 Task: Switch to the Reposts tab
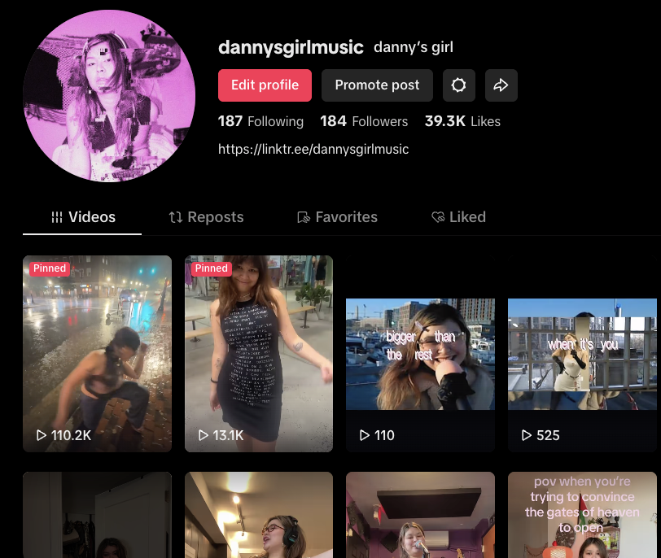click(x=206, y=216)
